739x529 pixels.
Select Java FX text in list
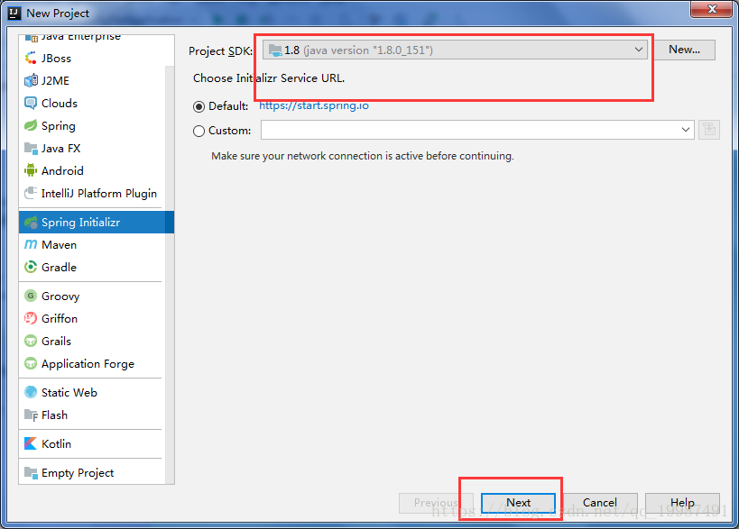pyautogui.click(x=60, y=149)
